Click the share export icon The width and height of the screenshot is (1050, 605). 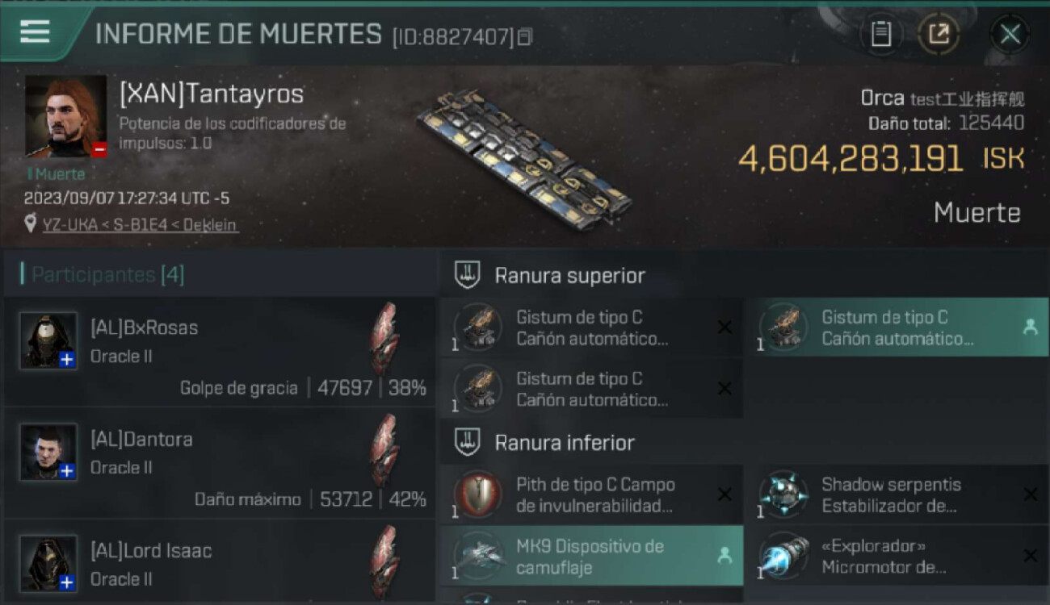tap(939, 35)
